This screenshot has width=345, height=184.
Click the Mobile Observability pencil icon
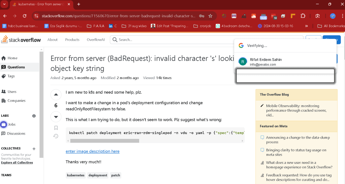pos(262,106)
